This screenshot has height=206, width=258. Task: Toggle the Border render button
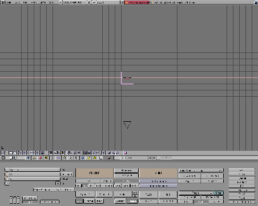click(119, 201)
